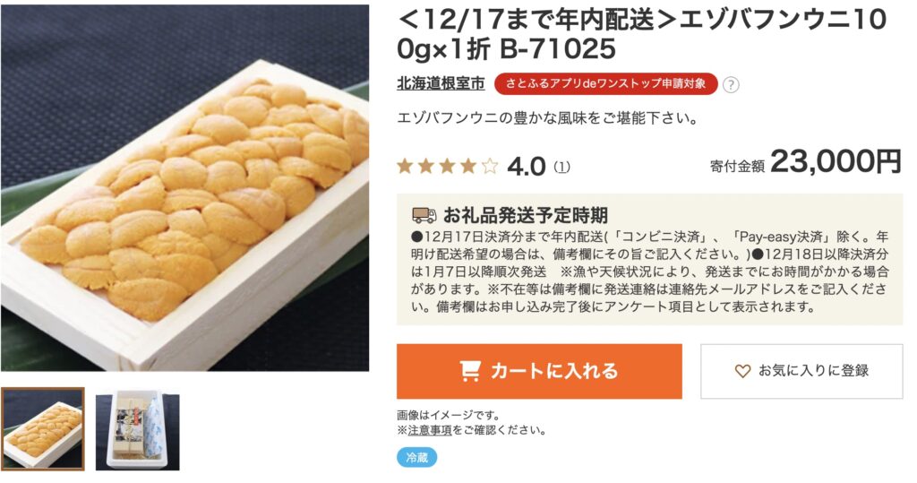
Task: Open the 注意事項 link
Action: 429,430
